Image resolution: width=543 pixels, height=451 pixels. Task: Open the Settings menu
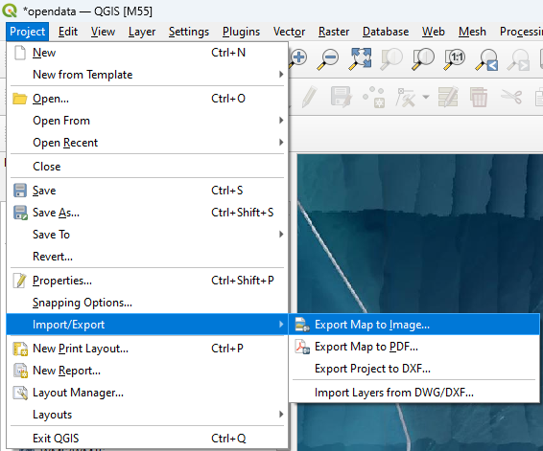pyautogui.click(x=189, y=32)
